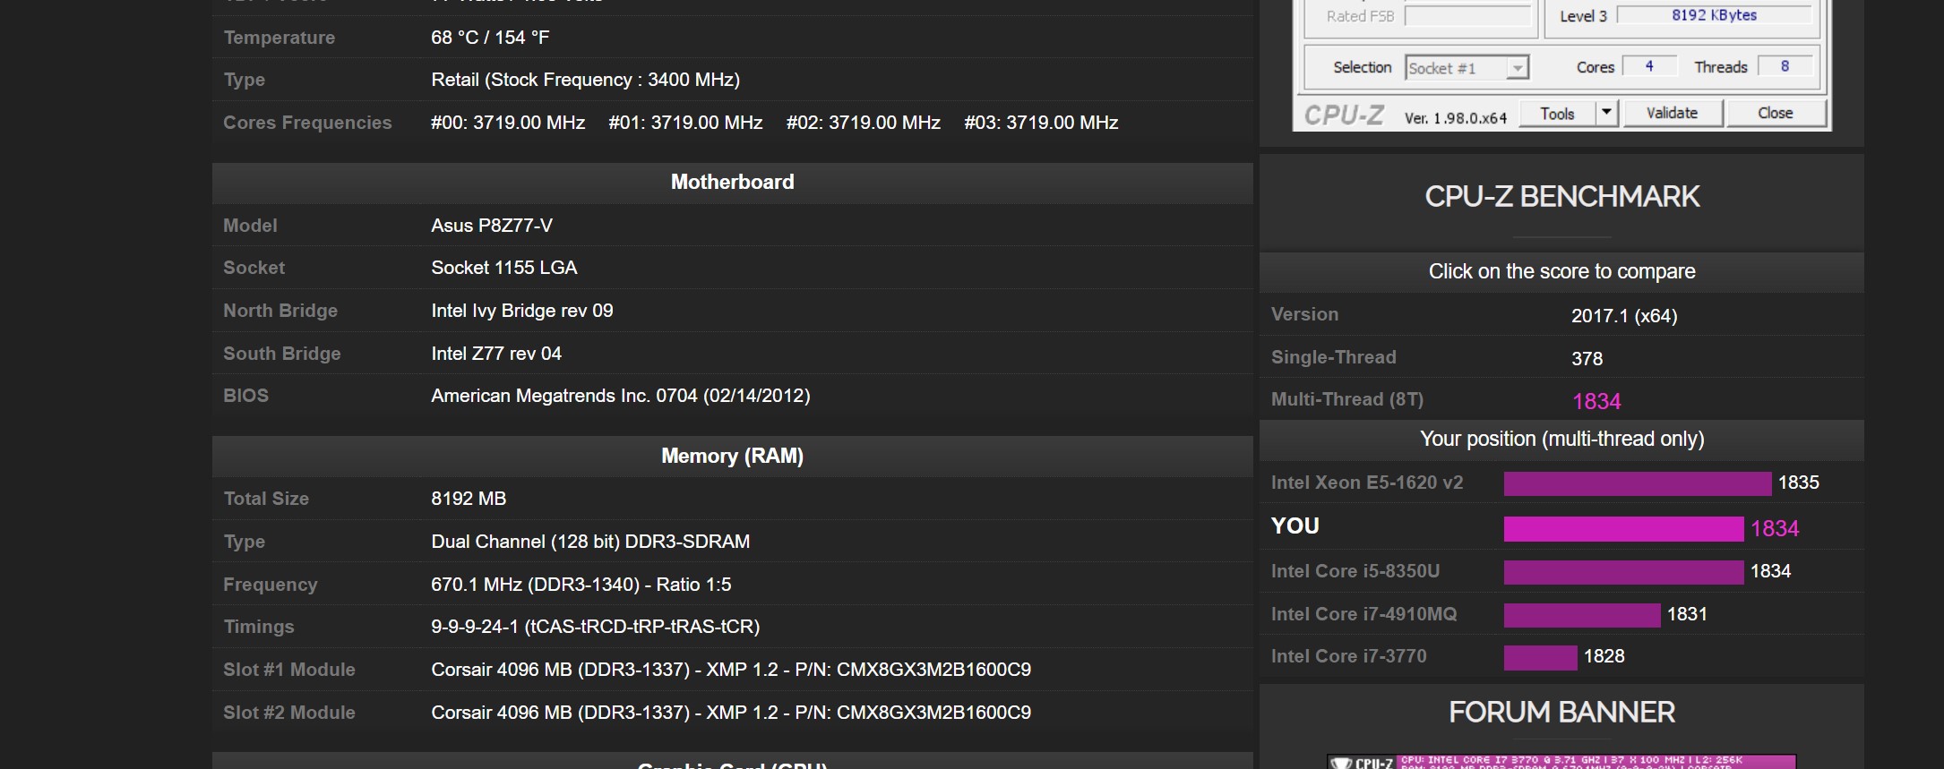Viewport: 1944px width, 769px height.
Task: Click the Intel Xeon E5-1620 v2 label
Action: pos(1366,483)
